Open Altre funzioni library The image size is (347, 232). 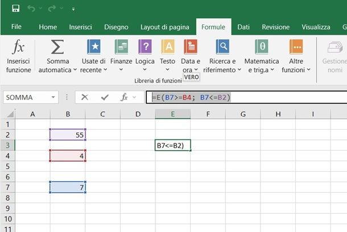(x=296, y=48)
